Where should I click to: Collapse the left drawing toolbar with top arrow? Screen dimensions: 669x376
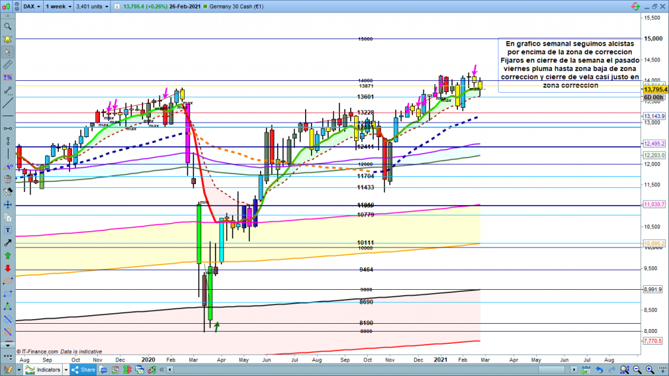pos(8,17)
